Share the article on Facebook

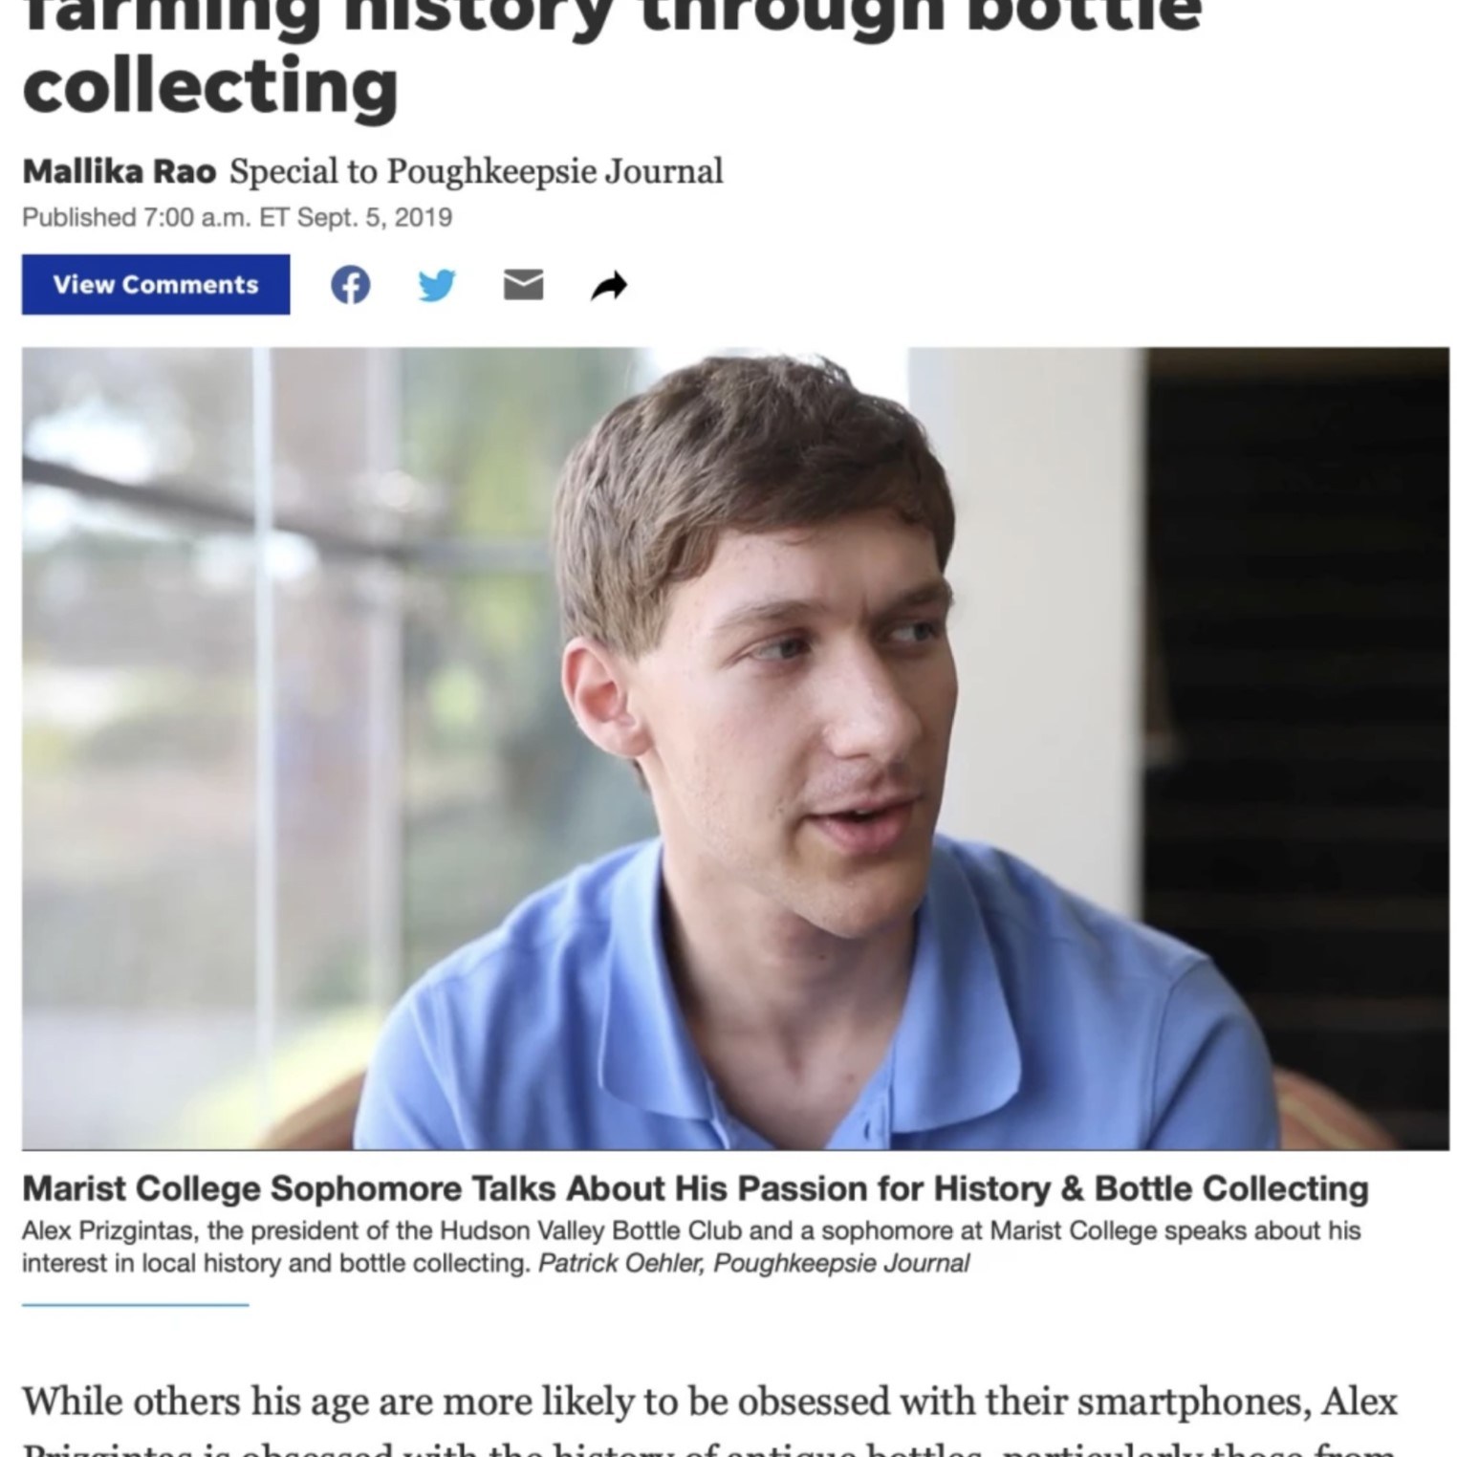click(x=351, y=285)
